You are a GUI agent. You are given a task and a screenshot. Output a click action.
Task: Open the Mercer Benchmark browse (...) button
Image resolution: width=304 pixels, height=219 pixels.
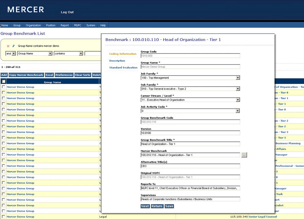pos(244,155)
